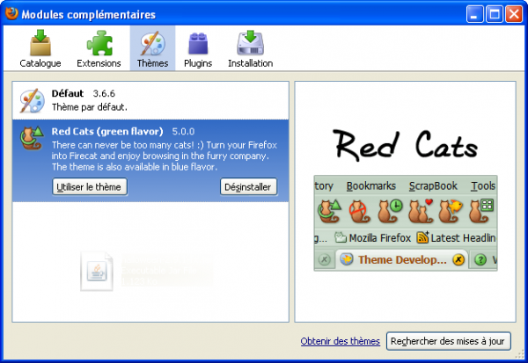Switch to the Extensions tab
Screen dimensions: 528x363
(x=99, y=48)
